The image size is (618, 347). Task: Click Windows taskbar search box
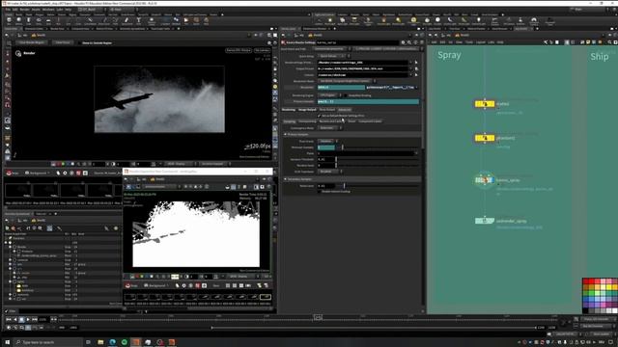tap(48, 342)
